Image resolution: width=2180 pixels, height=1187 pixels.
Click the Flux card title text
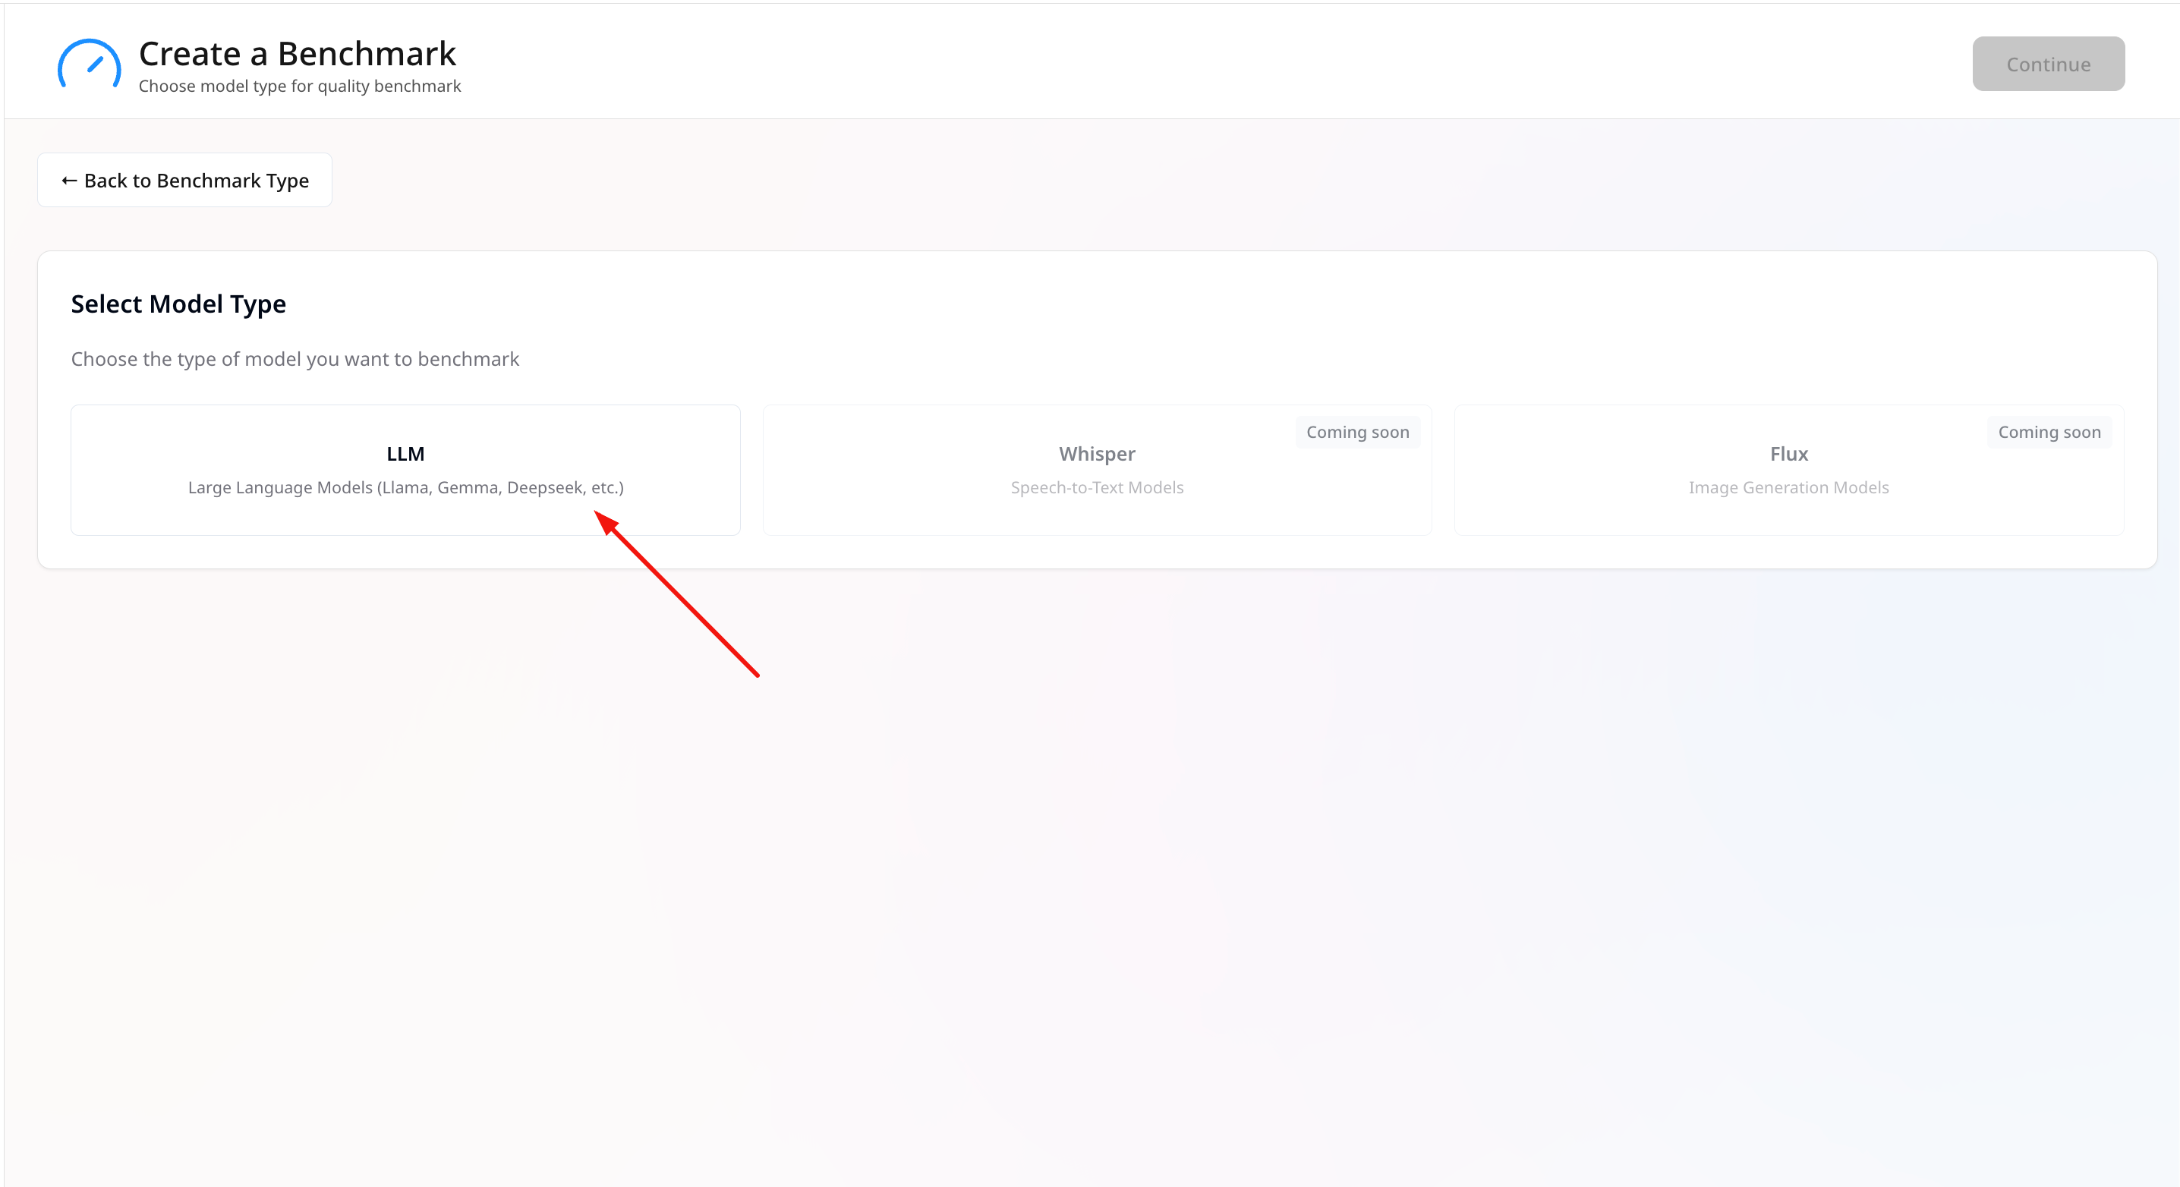(x=1788, y=455)
